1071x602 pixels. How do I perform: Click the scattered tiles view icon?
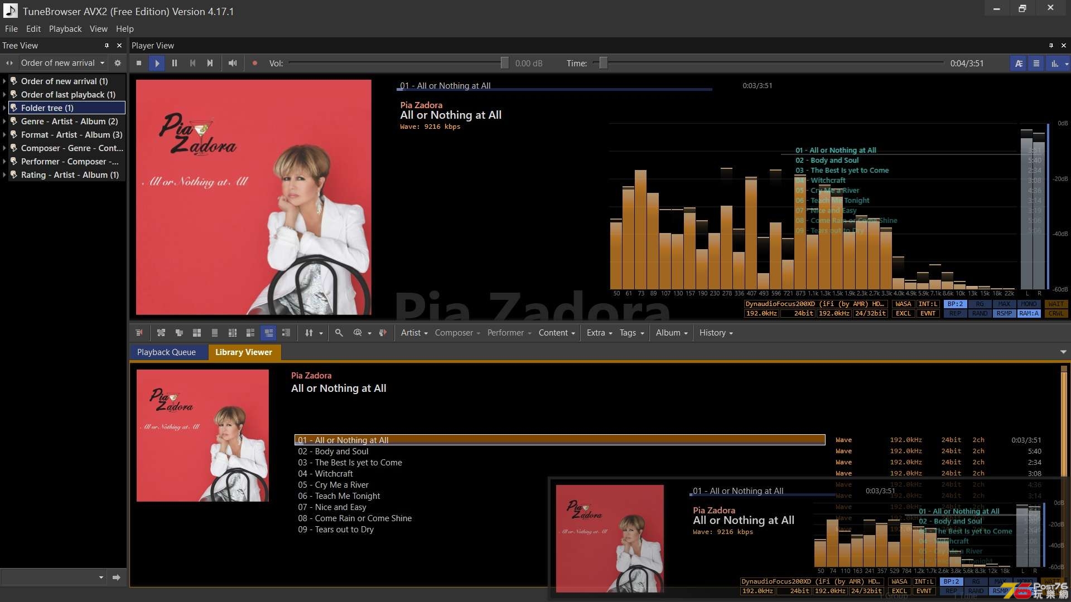coord(161,333)
